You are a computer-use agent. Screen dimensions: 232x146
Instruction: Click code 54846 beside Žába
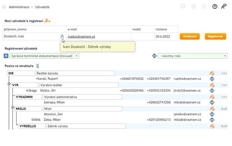click(36, 120)
